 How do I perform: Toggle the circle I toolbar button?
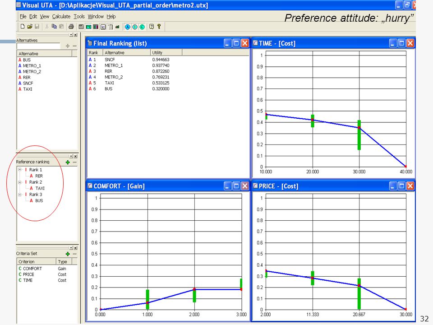pos(135,27)
